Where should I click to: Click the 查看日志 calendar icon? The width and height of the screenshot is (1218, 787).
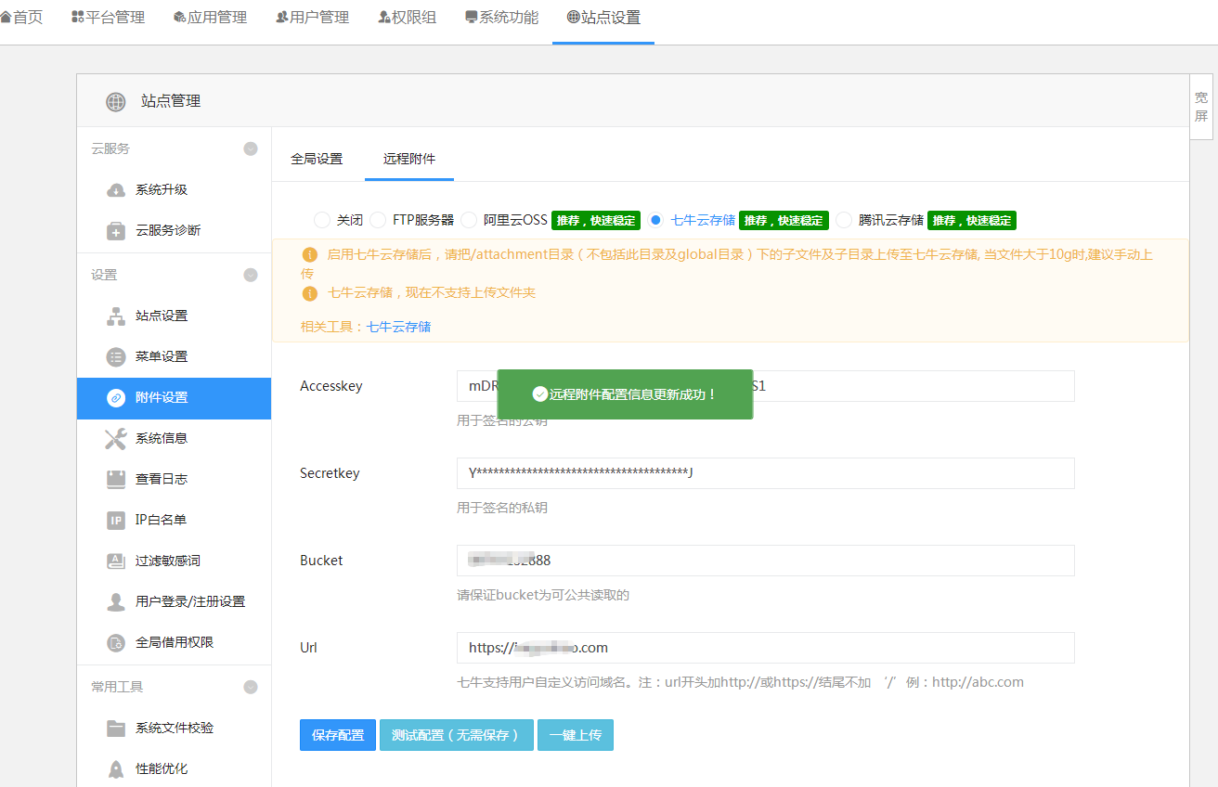(116, 479)
